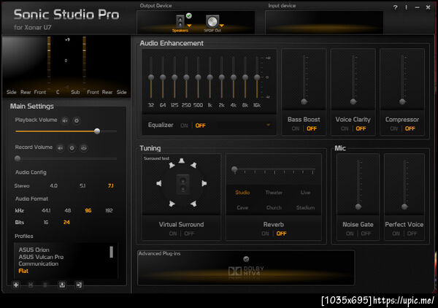This screenshot has width=438, height=308.
Task: Toggle the Dolby HTV4 plug-in checkmark
Action: point(246,259)
